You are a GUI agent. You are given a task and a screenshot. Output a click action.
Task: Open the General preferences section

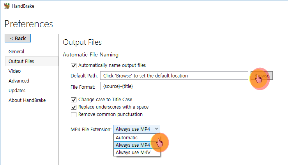(16, 51)
